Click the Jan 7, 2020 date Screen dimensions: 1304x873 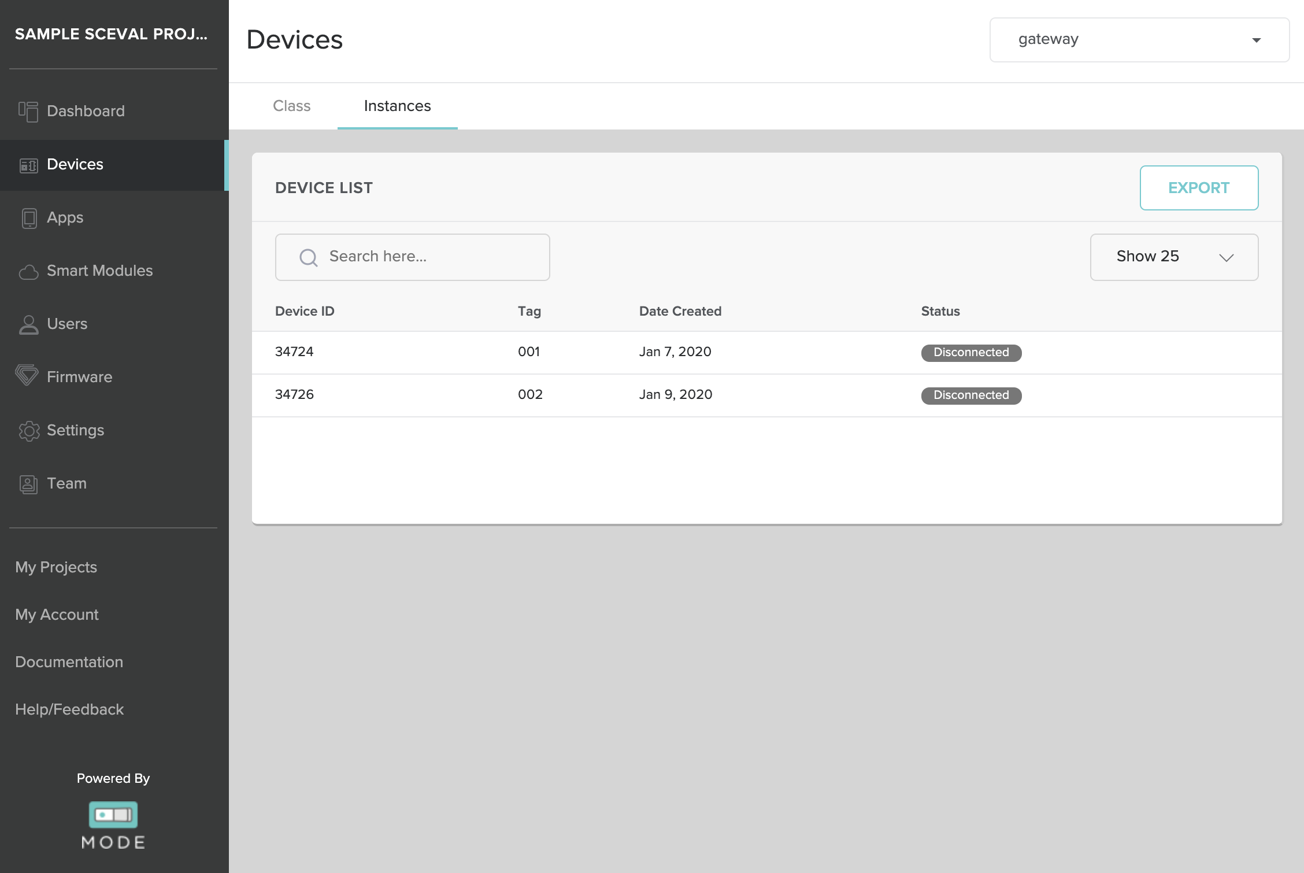click(675, 352)
